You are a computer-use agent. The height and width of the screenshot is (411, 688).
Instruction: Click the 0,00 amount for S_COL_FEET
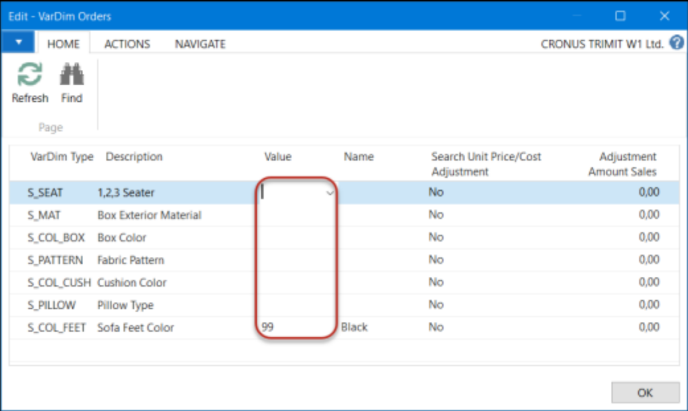point(649,328)
